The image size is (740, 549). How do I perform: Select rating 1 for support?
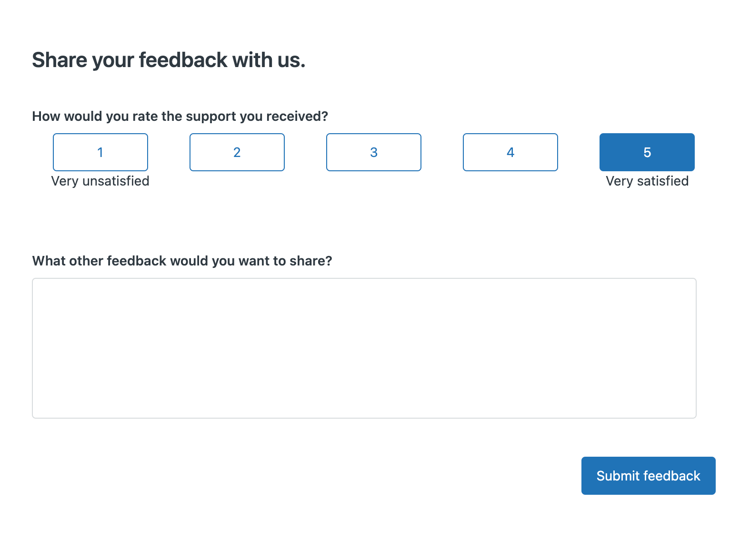click(100, 152)
